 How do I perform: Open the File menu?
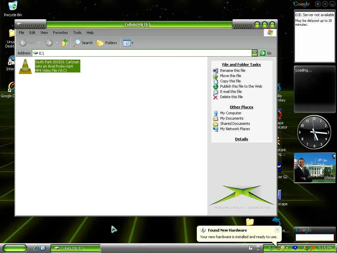click(x=21, y=33)
